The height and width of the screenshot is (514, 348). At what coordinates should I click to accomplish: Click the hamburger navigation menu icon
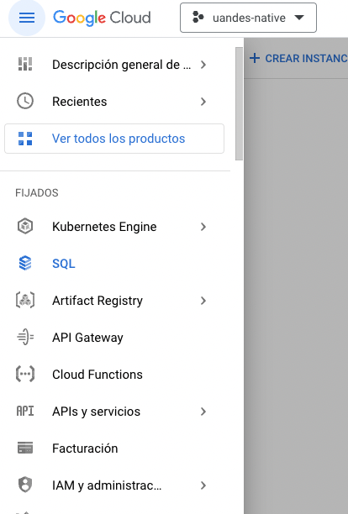click(27, 18)
